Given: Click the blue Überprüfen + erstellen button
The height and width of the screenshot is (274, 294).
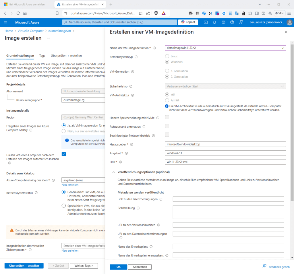Looking at the screenshot, I should pyautogui.click(x=24, y=266).
